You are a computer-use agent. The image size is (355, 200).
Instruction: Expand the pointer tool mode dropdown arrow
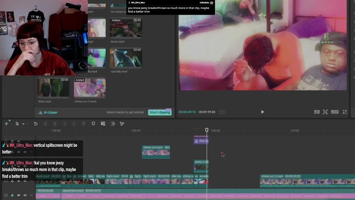[x=23, y=124]
